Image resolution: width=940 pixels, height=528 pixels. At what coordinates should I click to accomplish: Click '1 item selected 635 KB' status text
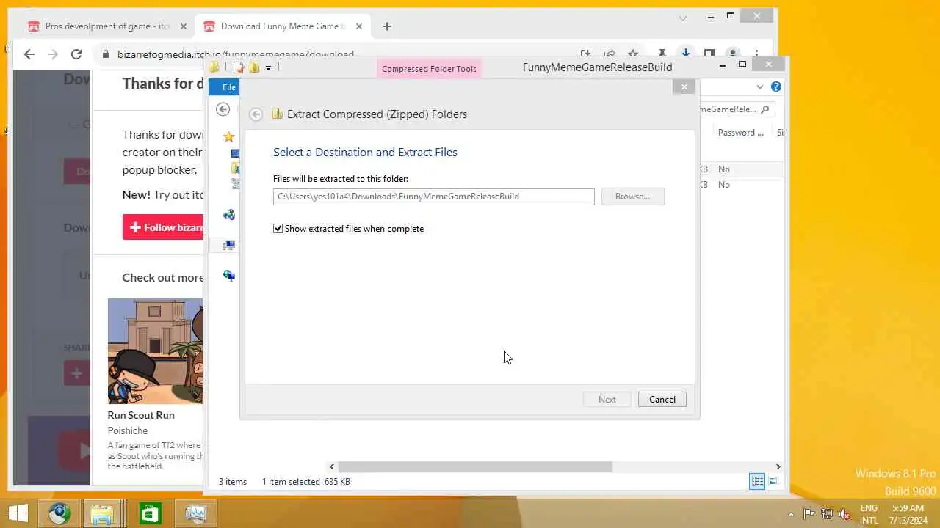(306, 482)
